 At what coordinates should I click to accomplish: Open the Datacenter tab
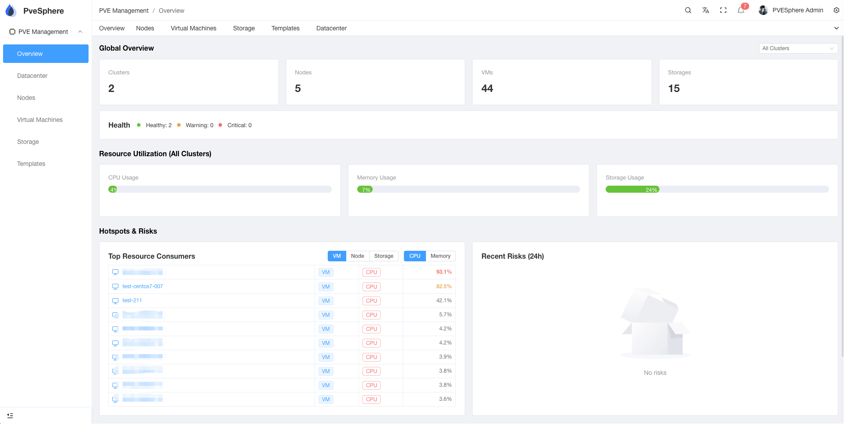tap(331, 28)
